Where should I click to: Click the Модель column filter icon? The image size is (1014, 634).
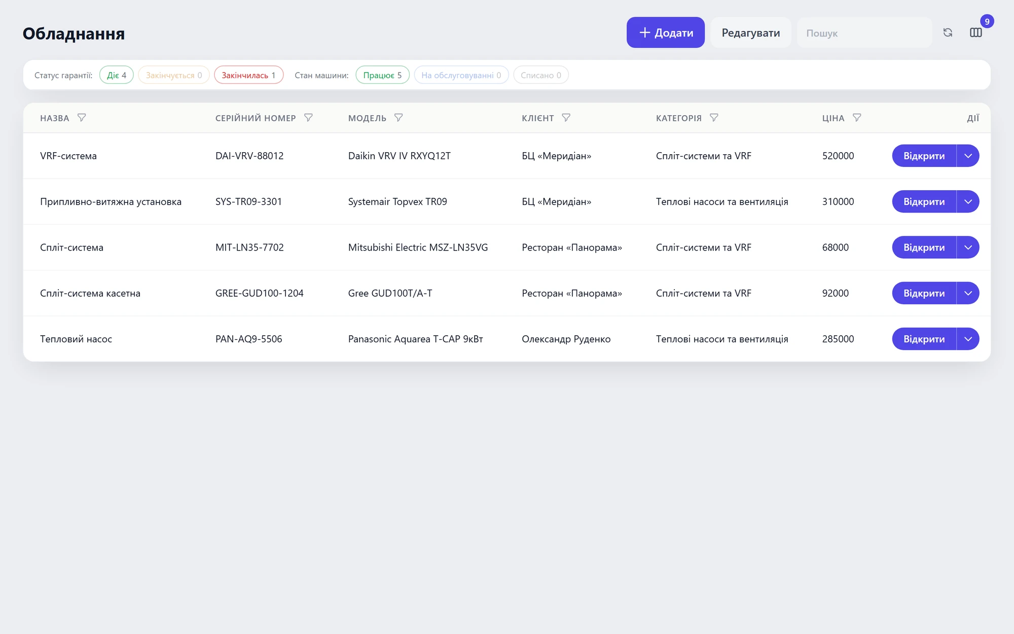(x=399, y=118)
